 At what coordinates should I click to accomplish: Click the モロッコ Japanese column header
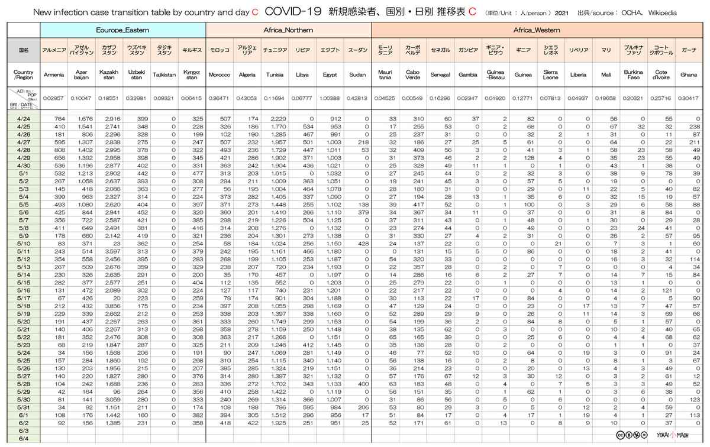click(x=220, y=50)
